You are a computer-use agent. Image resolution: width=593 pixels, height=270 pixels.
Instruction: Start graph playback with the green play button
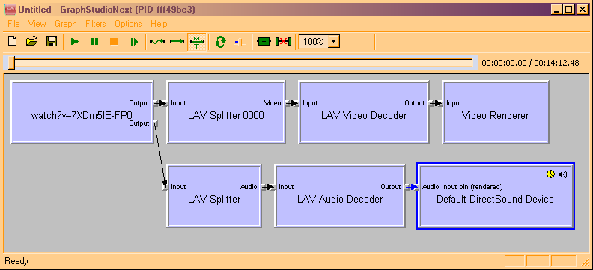coord(75,42)
